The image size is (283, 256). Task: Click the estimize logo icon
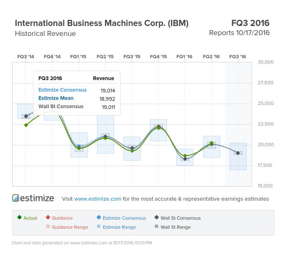(16, 198)
